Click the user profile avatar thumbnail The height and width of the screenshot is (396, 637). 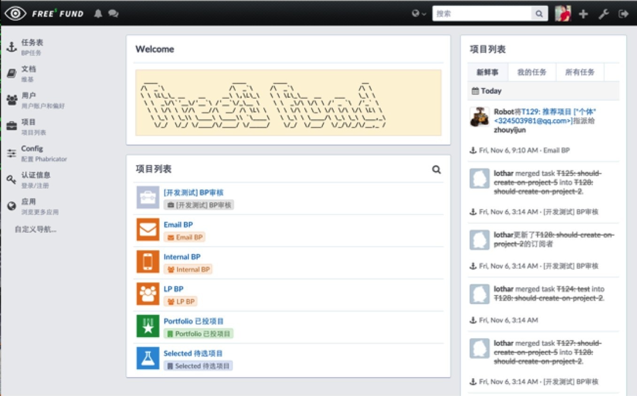tap(563, 14)
